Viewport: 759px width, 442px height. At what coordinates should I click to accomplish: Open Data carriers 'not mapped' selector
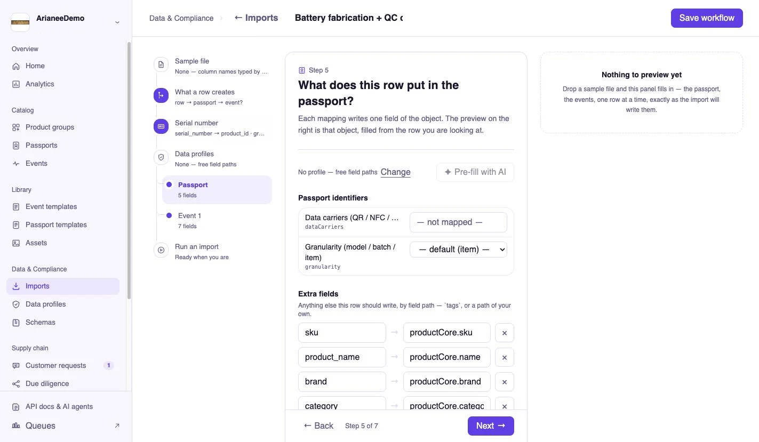tap(458, 222)
